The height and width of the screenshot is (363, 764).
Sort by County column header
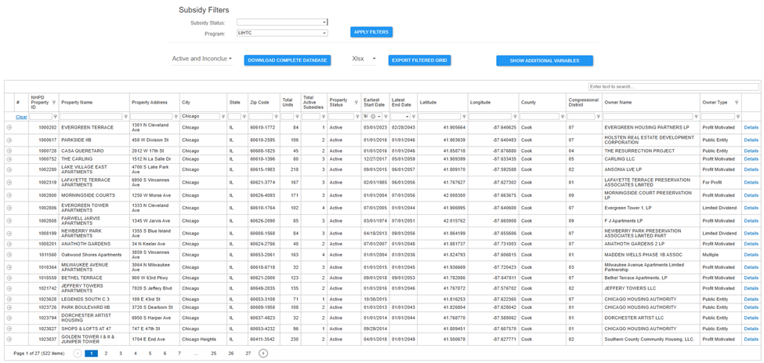541,103
